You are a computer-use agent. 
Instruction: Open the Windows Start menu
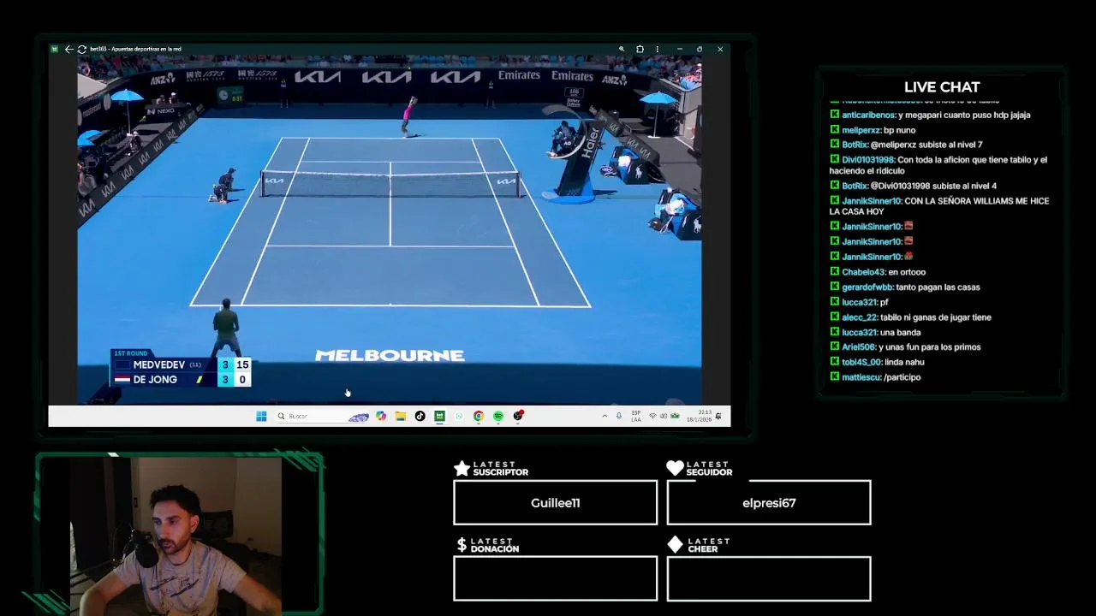(261, 417)
